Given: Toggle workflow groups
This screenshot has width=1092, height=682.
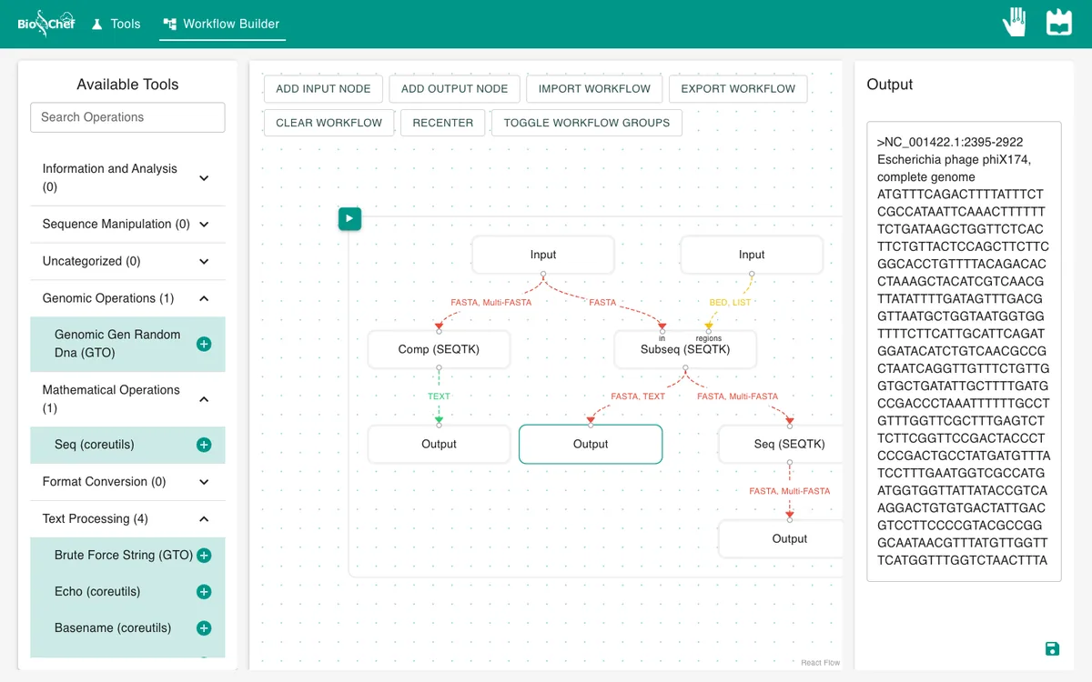Looking at the screenshot, I should point(587,123).
